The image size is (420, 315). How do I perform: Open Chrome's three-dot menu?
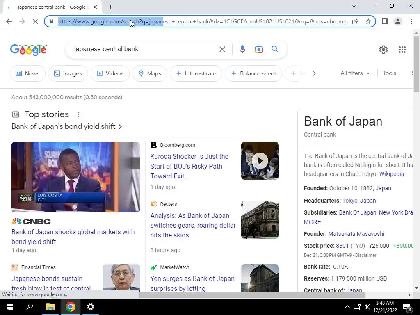point(411,21)
